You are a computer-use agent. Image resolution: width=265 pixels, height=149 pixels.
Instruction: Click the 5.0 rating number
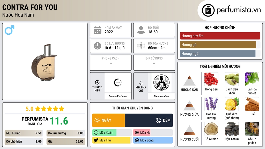[x=30, y=109]
